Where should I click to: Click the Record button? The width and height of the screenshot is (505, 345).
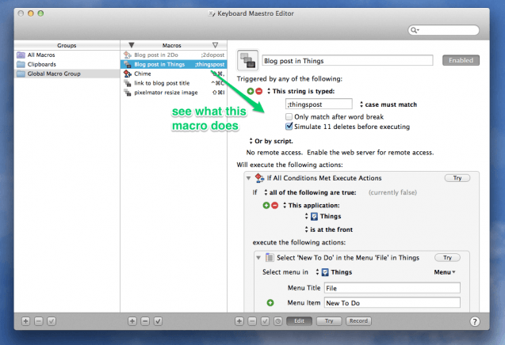coord(358,321)
